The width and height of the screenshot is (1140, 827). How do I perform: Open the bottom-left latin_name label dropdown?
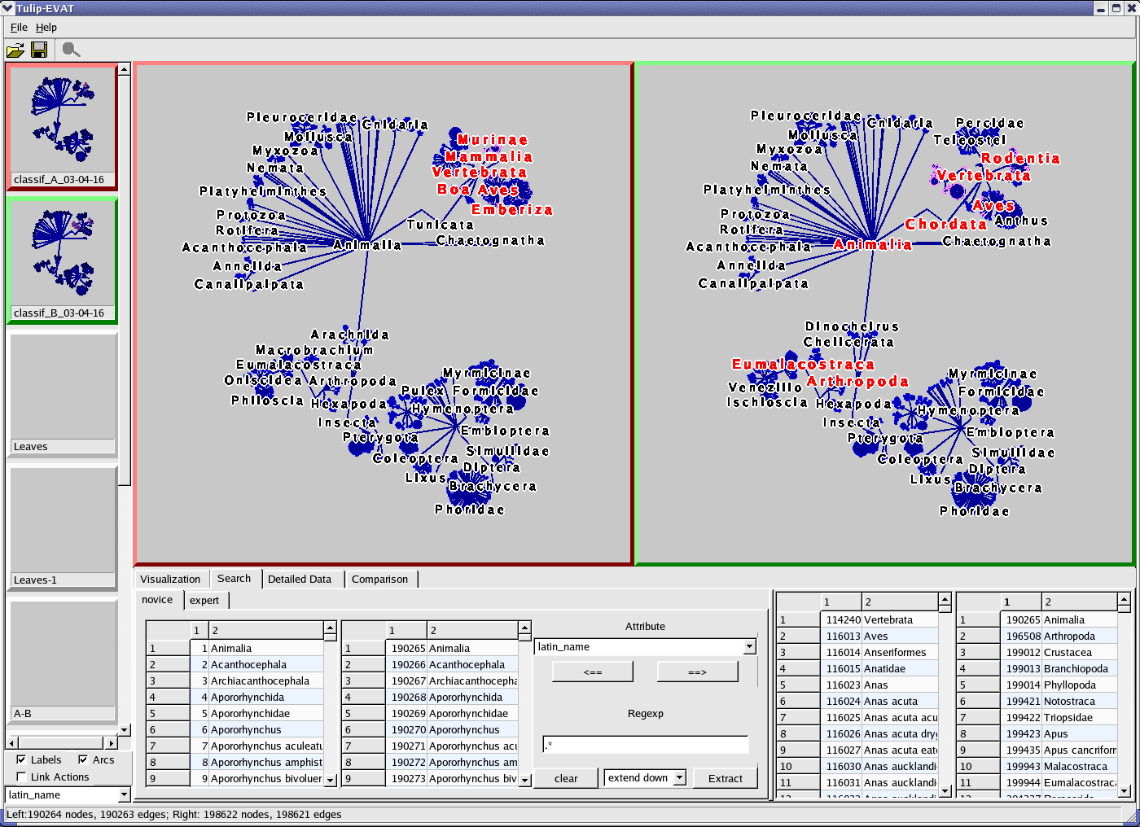click(x=124, y=795)
